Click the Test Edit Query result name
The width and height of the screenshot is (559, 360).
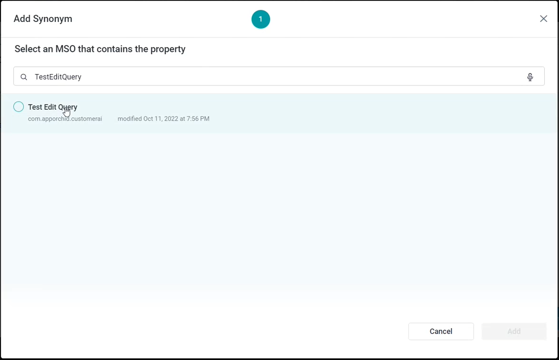pyautogui.click(x=53, y=107)
